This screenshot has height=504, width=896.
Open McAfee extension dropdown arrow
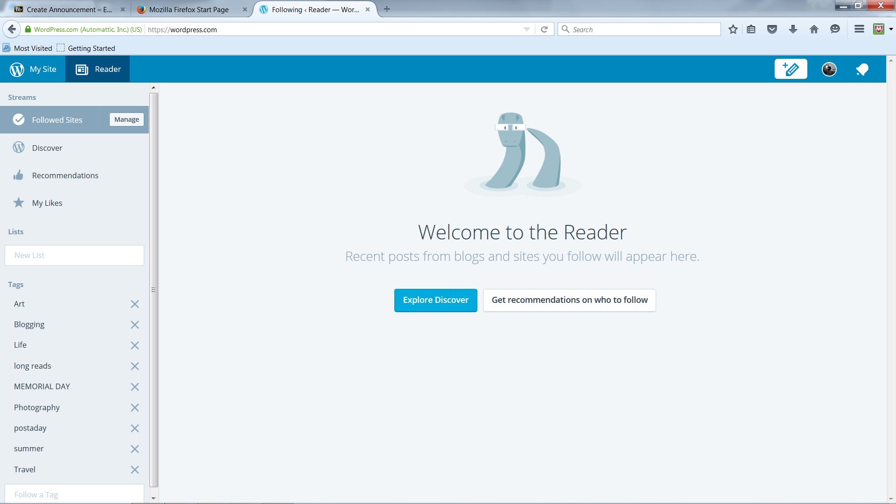tap(891, 29)
